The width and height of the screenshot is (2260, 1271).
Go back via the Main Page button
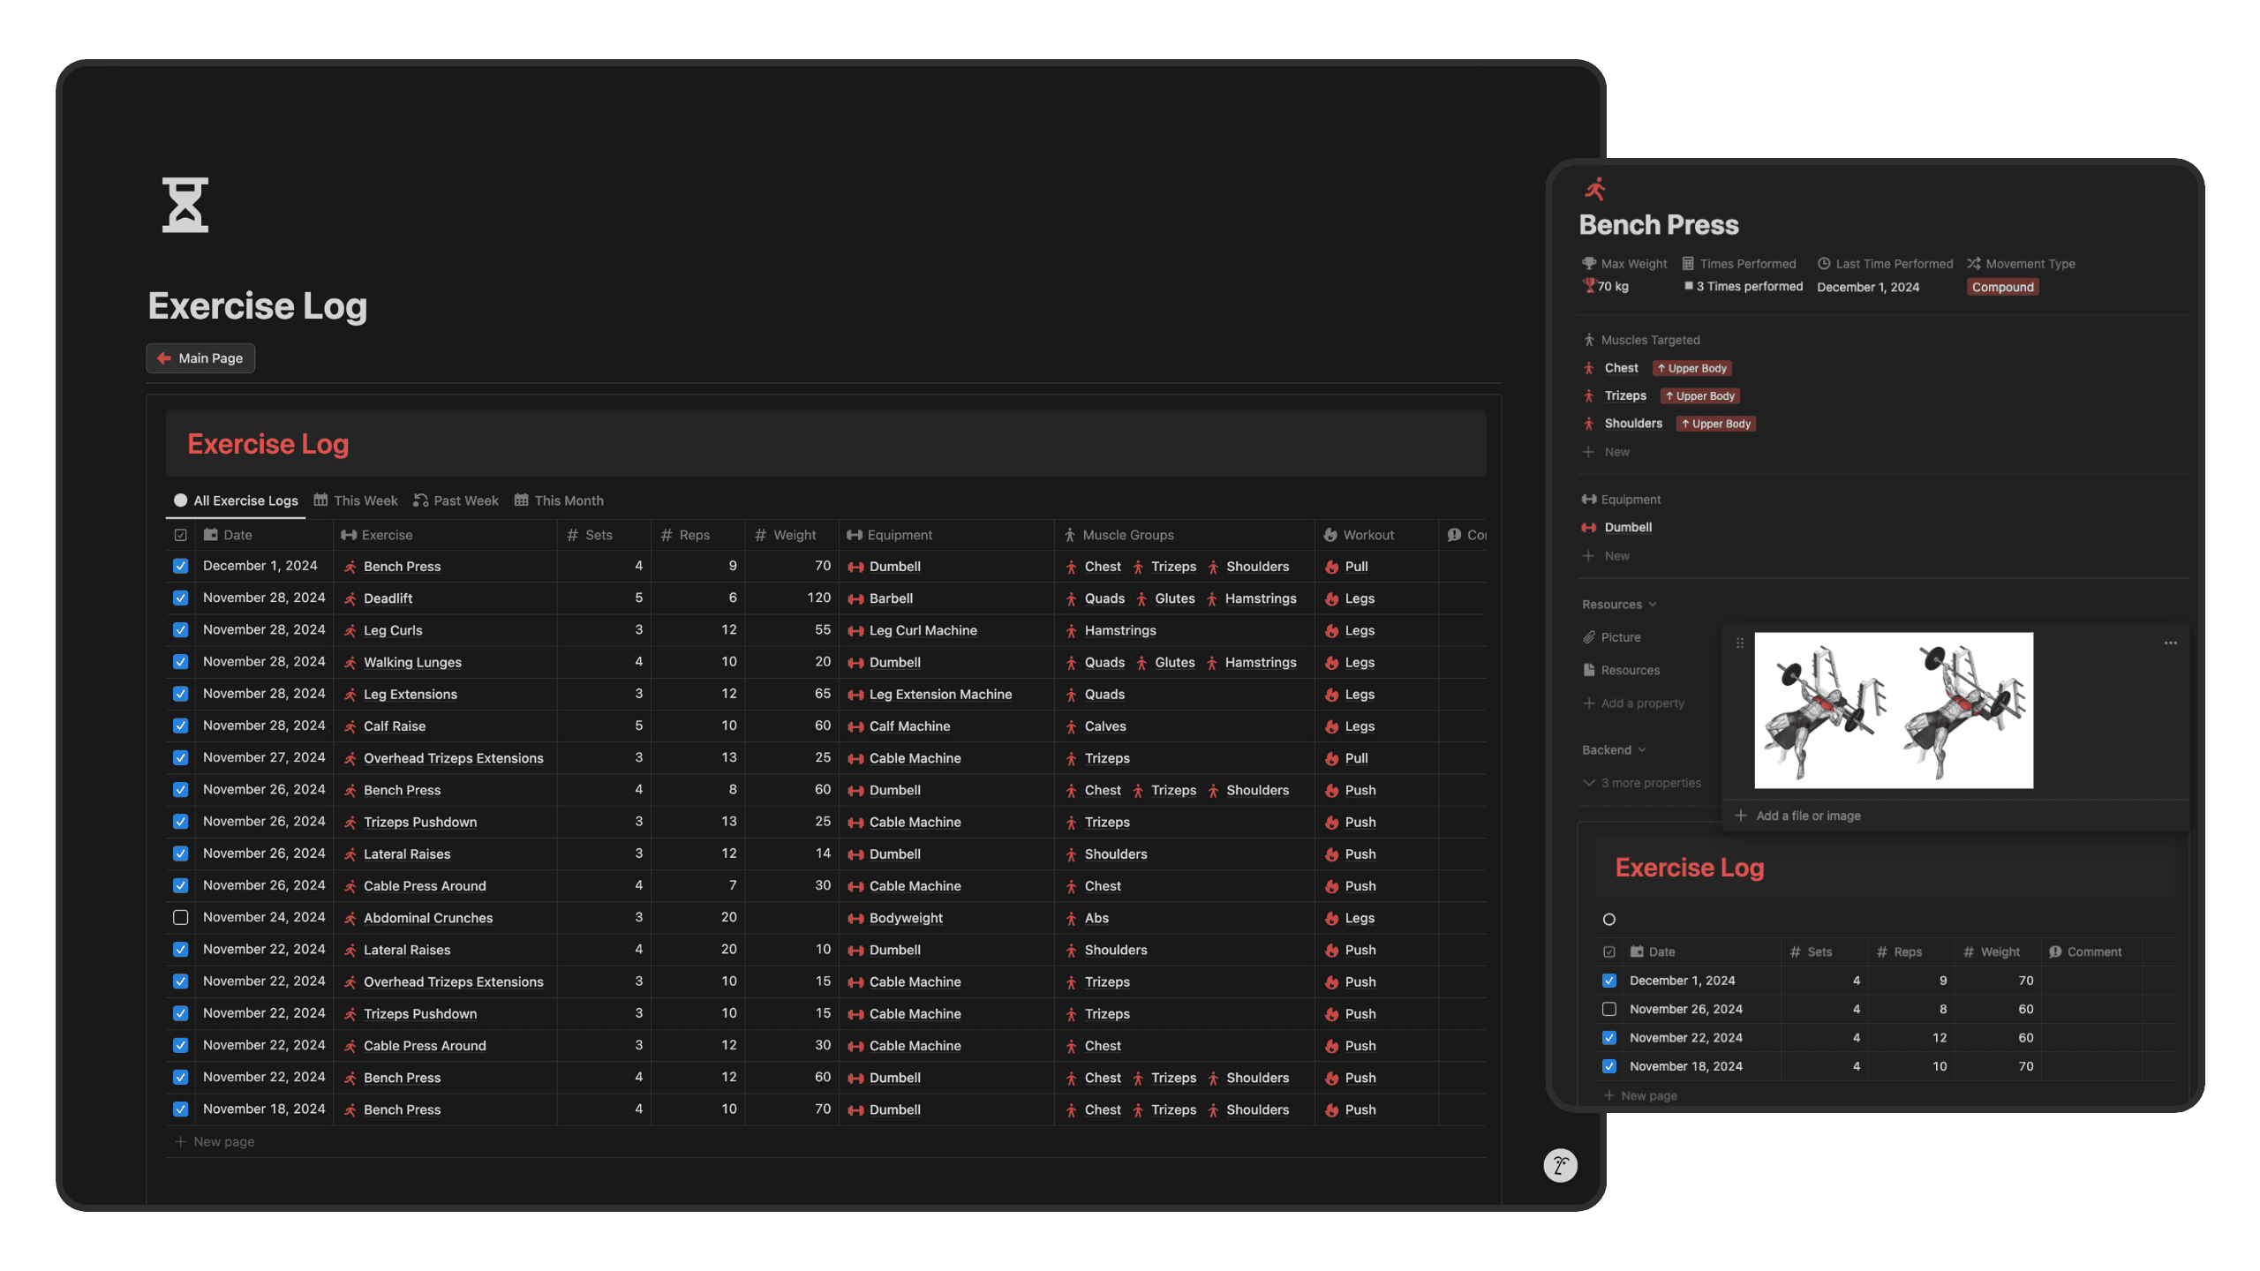click(x=200, y=358)
